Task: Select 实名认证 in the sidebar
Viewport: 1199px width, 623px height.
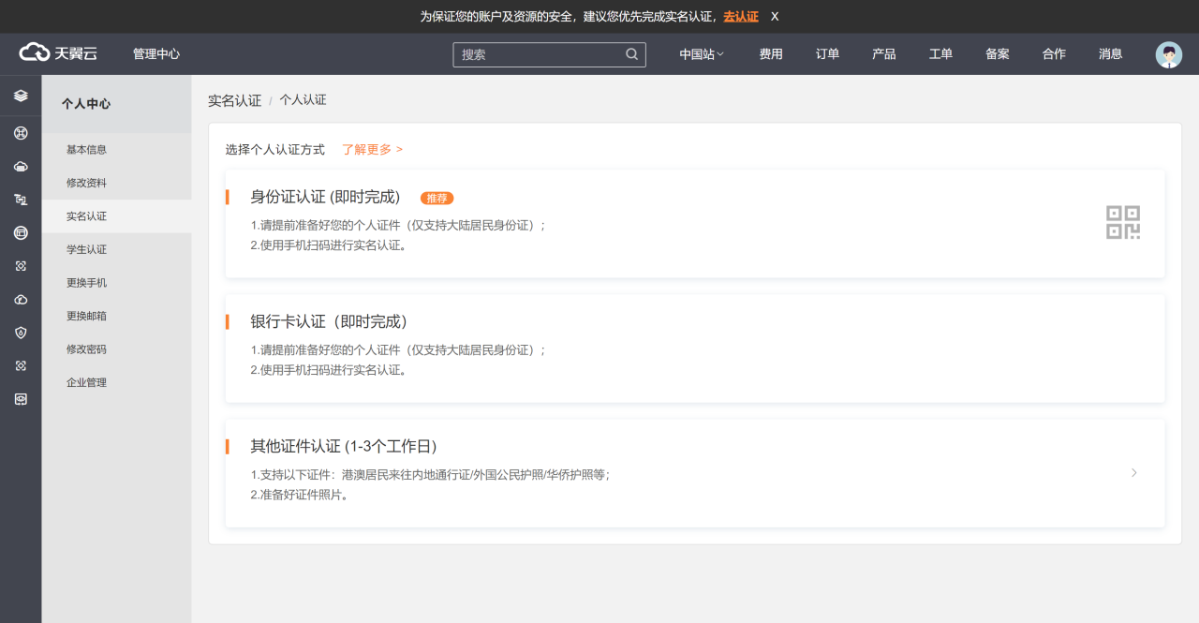Action: pos(116,216)
